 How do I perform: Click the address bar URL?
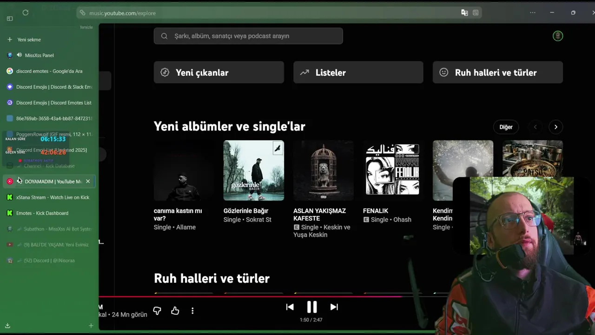[122, 13]
